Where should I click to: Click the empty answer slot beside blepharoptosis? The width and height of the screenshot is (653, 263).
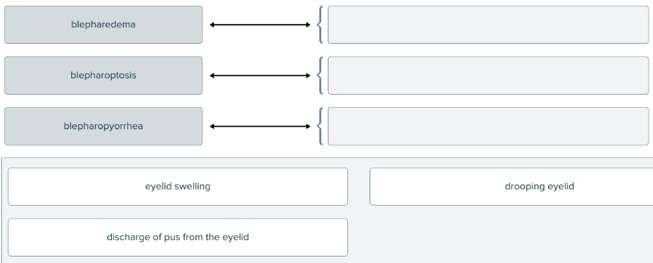coord(488,75)
